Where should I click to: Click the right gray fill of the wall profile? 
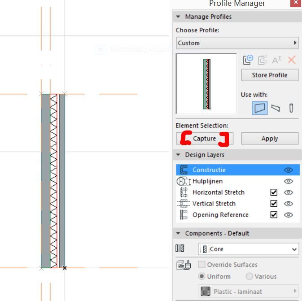(x=62, y=181)
